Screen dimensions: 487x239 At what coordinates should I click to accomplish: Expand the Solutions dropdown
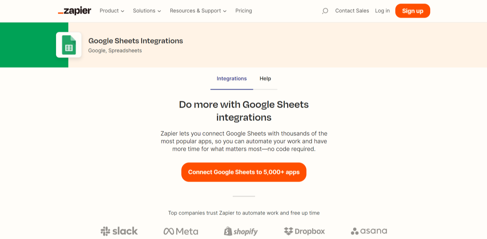pos(147,11)
